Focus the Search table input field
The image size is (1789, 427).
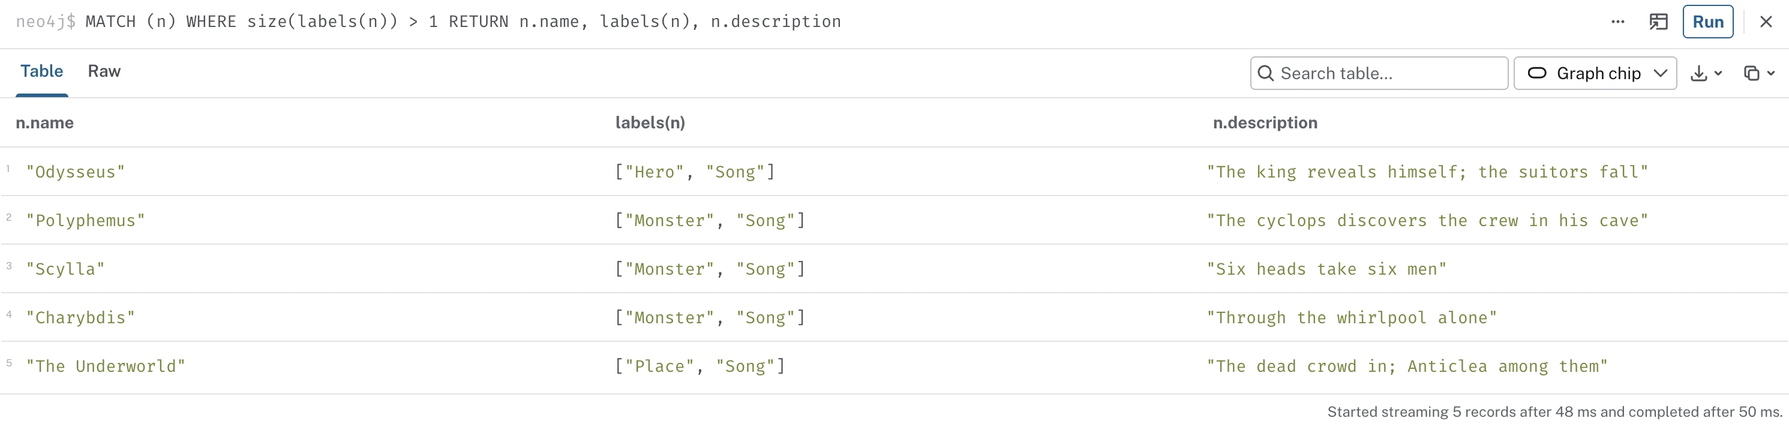click(x=1379, y=73)
